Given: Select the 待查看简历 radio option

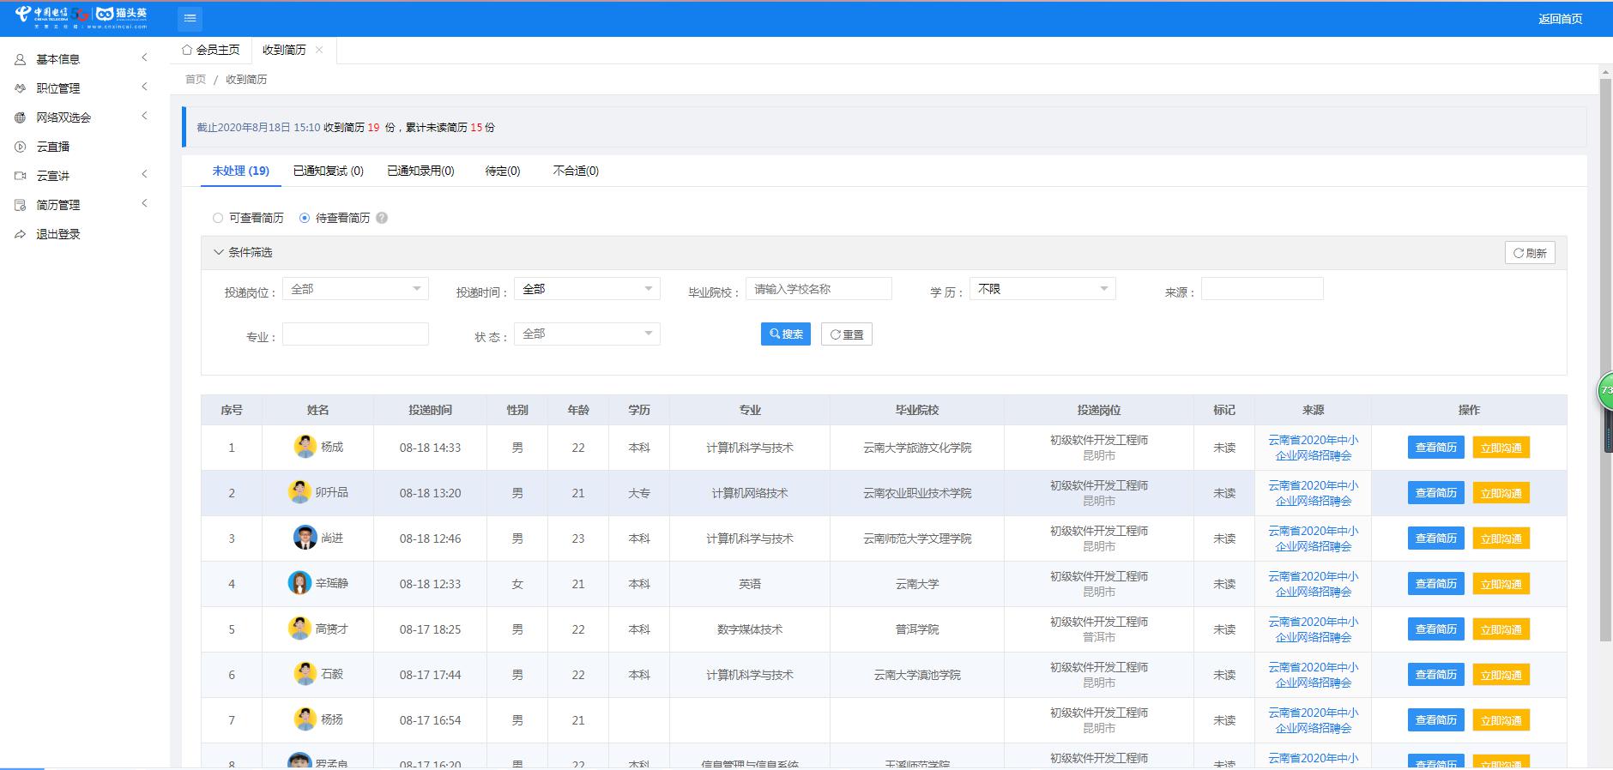Looking at the screenshot, I should [305, 218].
